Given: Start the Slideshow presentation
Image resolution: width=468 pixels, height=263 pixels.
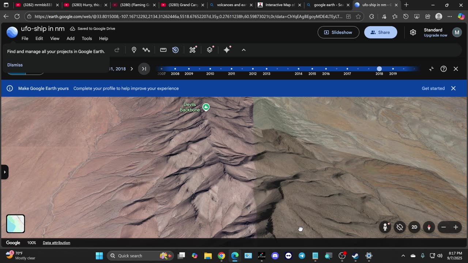Looking at the screenshot, I should pos(338,33).
